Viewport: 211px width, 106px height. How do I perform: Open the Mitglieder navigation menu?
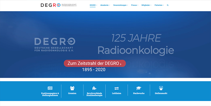pyautogui.click(x=146, y=5)
